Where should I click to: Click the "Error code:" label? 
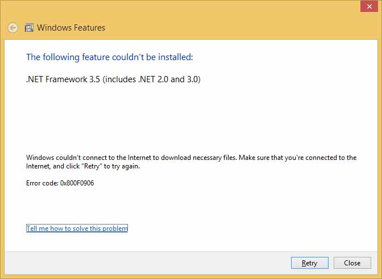point(42,183)
